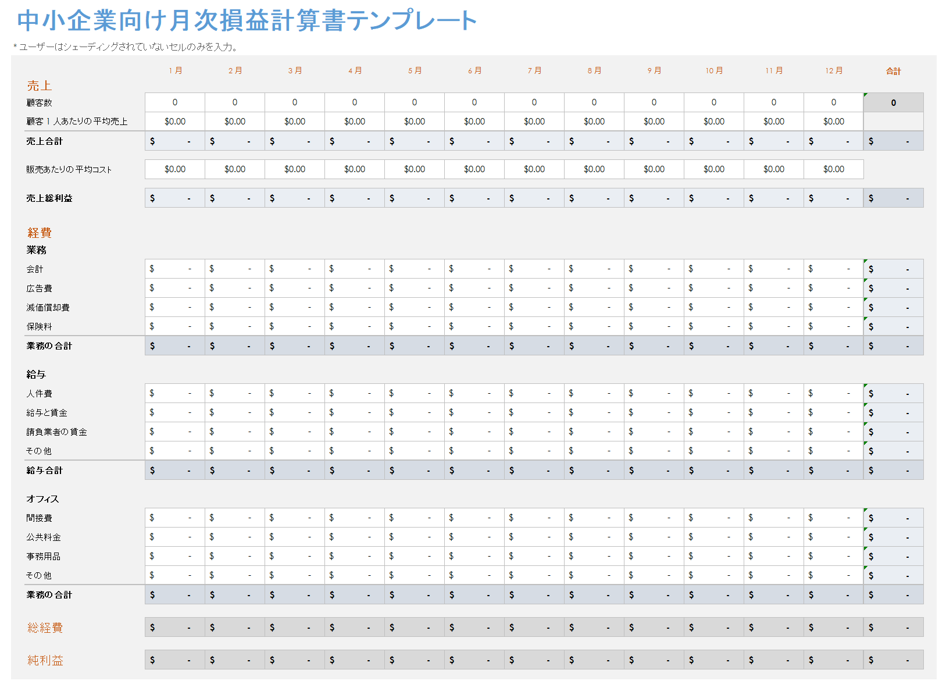The height and width of the screenshot is (684, 946).
Task: Click the 顧客数 cell for 1月
Action: pos(175,102)
